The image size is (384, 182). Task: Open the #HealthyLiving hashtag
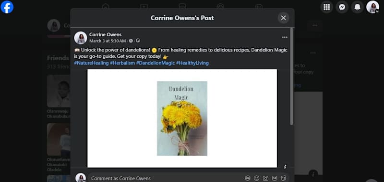pos(192,63)
